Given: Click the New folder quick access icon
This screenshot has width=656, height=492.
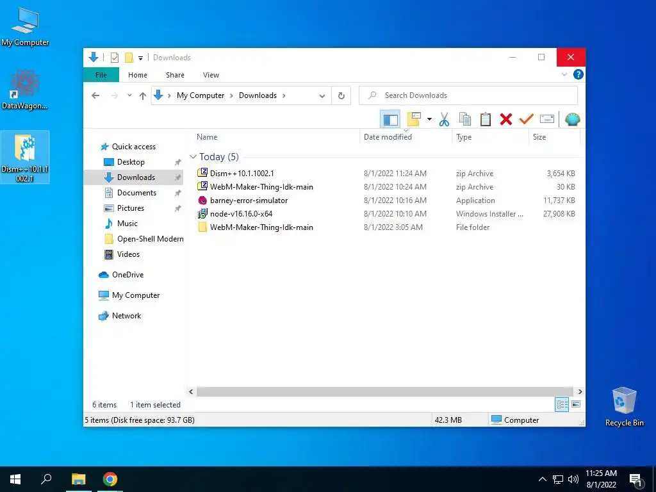Looking at the screenshot, I should coord(129,57).
